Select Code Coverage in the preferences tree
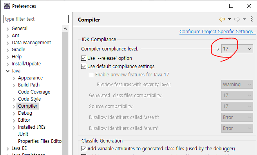The image size is (257, 155). (x=34, y=92)
